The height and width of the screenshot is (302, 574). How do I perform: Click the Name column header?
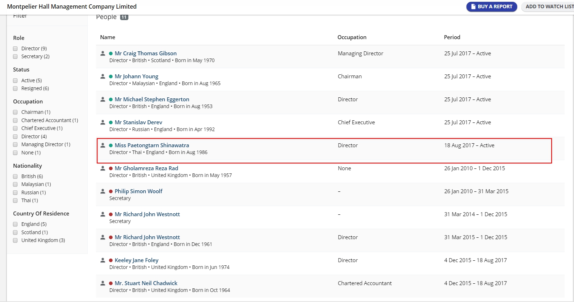point(108,37)
